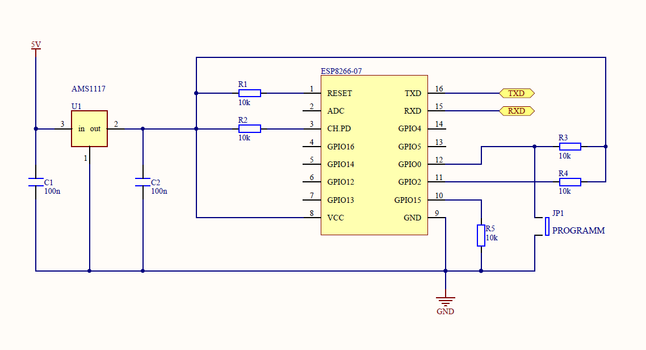Click the GPIO13 pin name
The image size is (646, 350).
tap(341, 200)
